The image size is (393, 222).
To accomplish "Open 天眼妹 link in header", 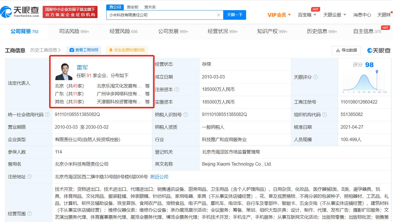I will [384, 15].
